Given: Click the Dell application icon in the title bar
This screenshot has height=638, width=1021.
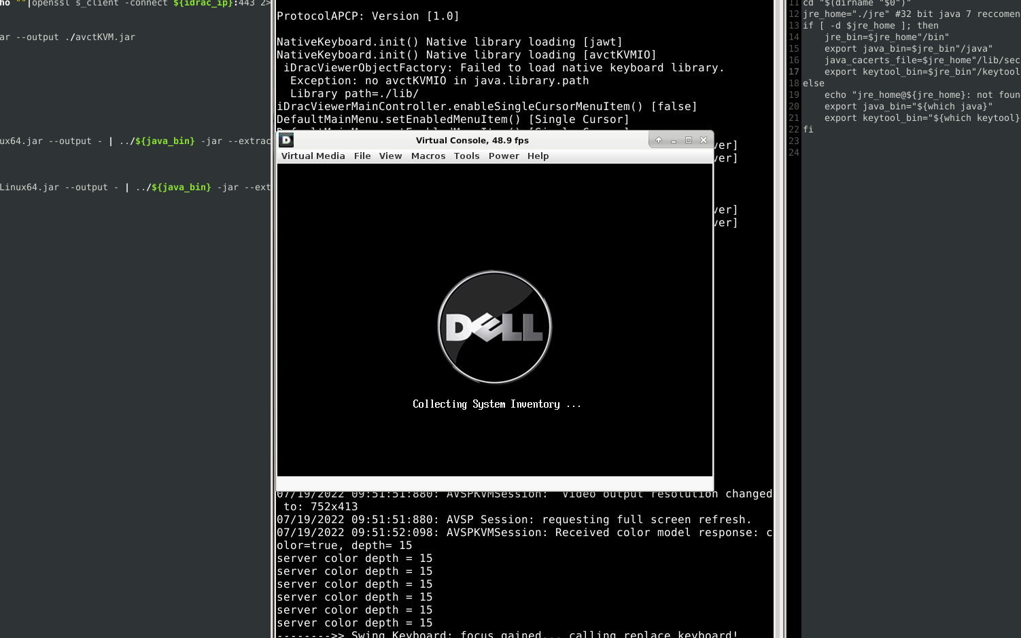Looking at the screenshot, I should pos(285,140).
